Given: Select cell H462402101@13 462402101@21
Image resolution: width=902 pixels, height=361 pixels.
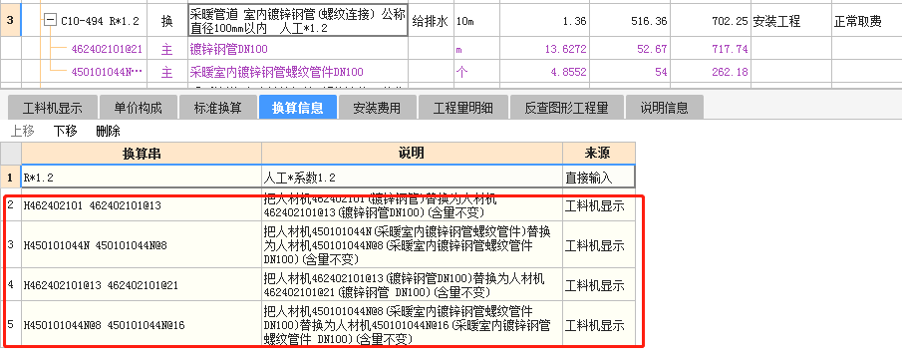Looking at the screenshot, I should [x=142, y=284].
